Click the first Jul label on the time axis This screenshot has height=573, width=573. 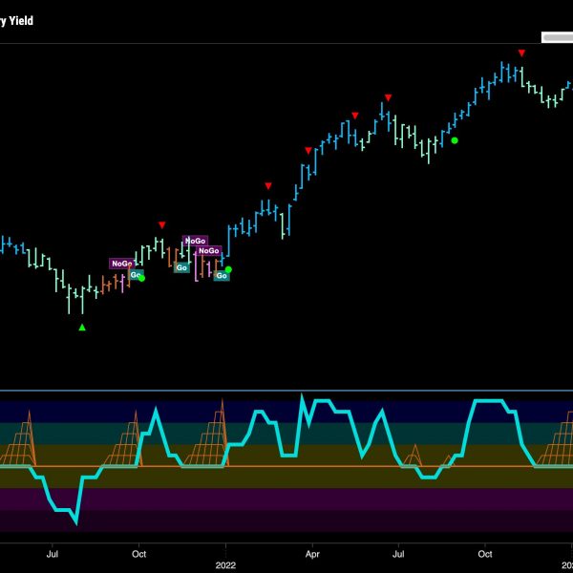53,554
